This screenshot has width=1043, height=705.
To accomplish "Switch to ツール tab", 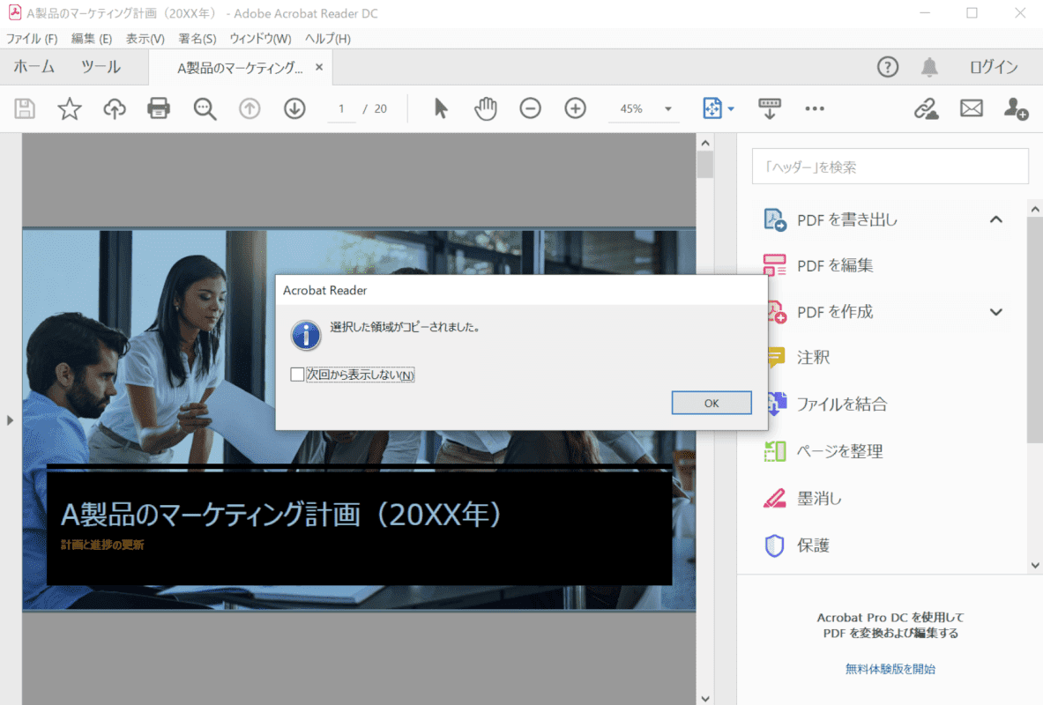I will (x=101, y=66).
